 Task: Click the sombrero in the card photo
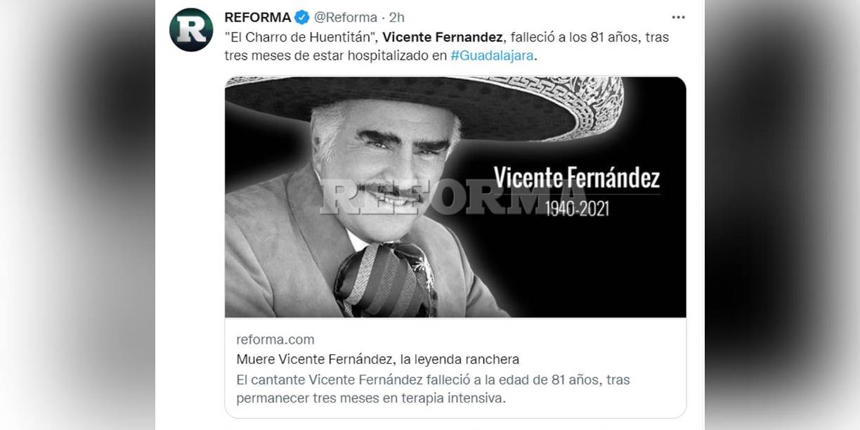(x=424, y=105)
